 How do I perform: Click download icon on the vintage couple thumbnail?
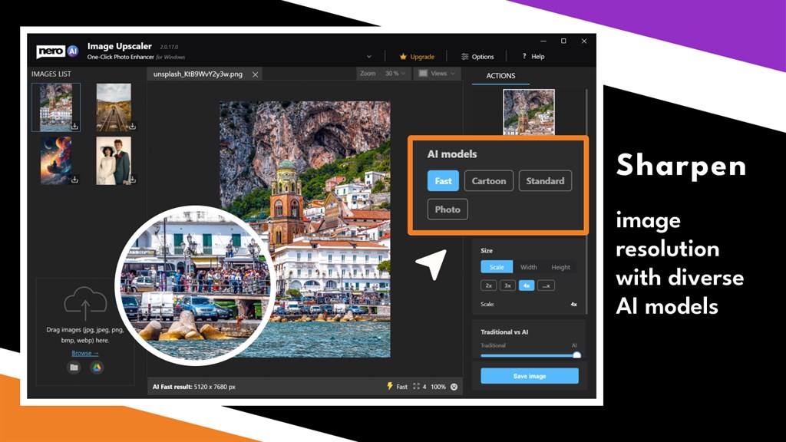pyautogui.click(x=132, y=179)
